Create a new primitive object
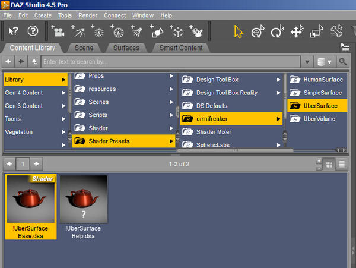The height and width of the screenshot is (268, 356). pyautogui.click(x=157, y=31)
